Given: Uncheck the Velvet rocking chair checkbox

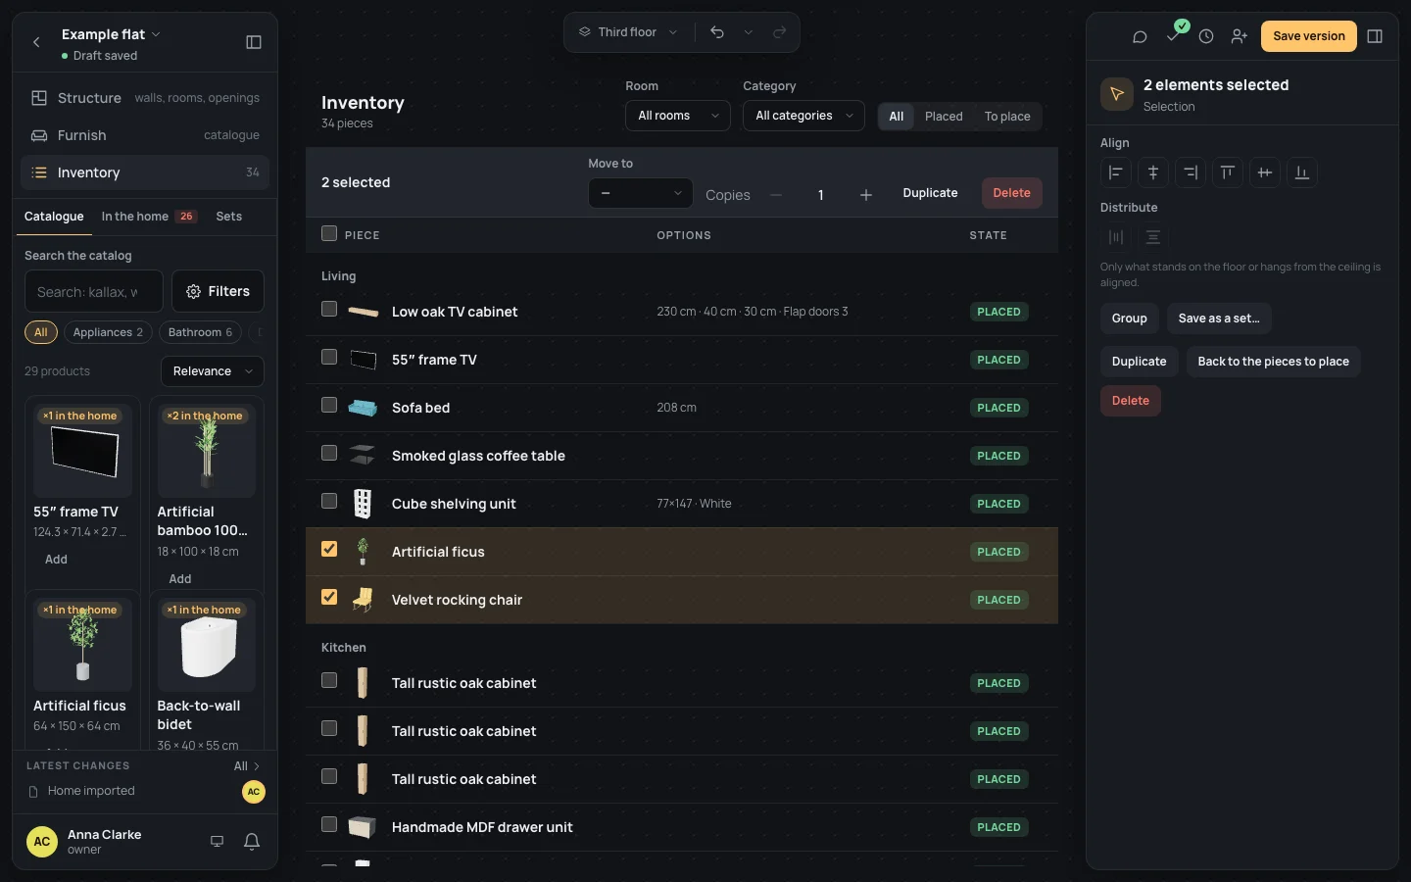Looking at the screenshot, I should tap(329, 597).
